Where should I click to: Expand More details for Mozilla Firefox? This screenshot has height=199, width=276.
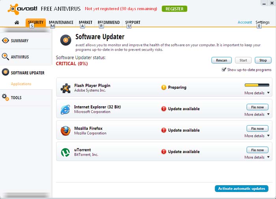pyautogui.click(x=257, y=136)
